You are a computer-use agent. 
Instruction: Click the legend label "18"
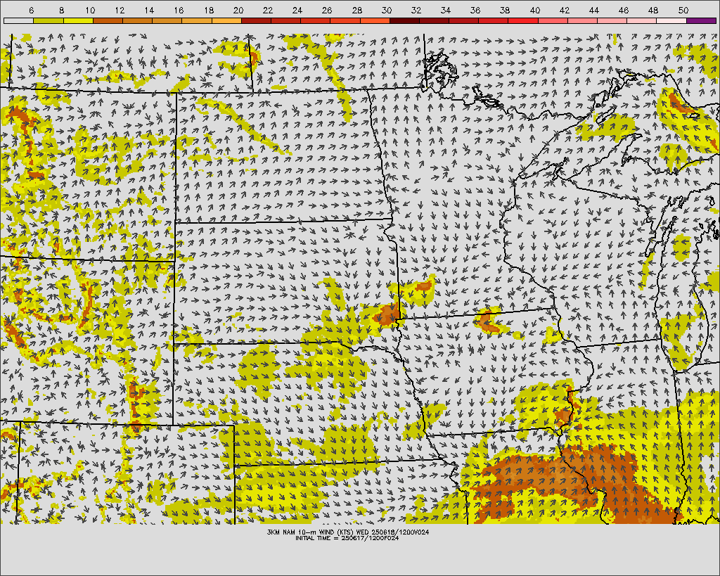click(x=208, y=10)
